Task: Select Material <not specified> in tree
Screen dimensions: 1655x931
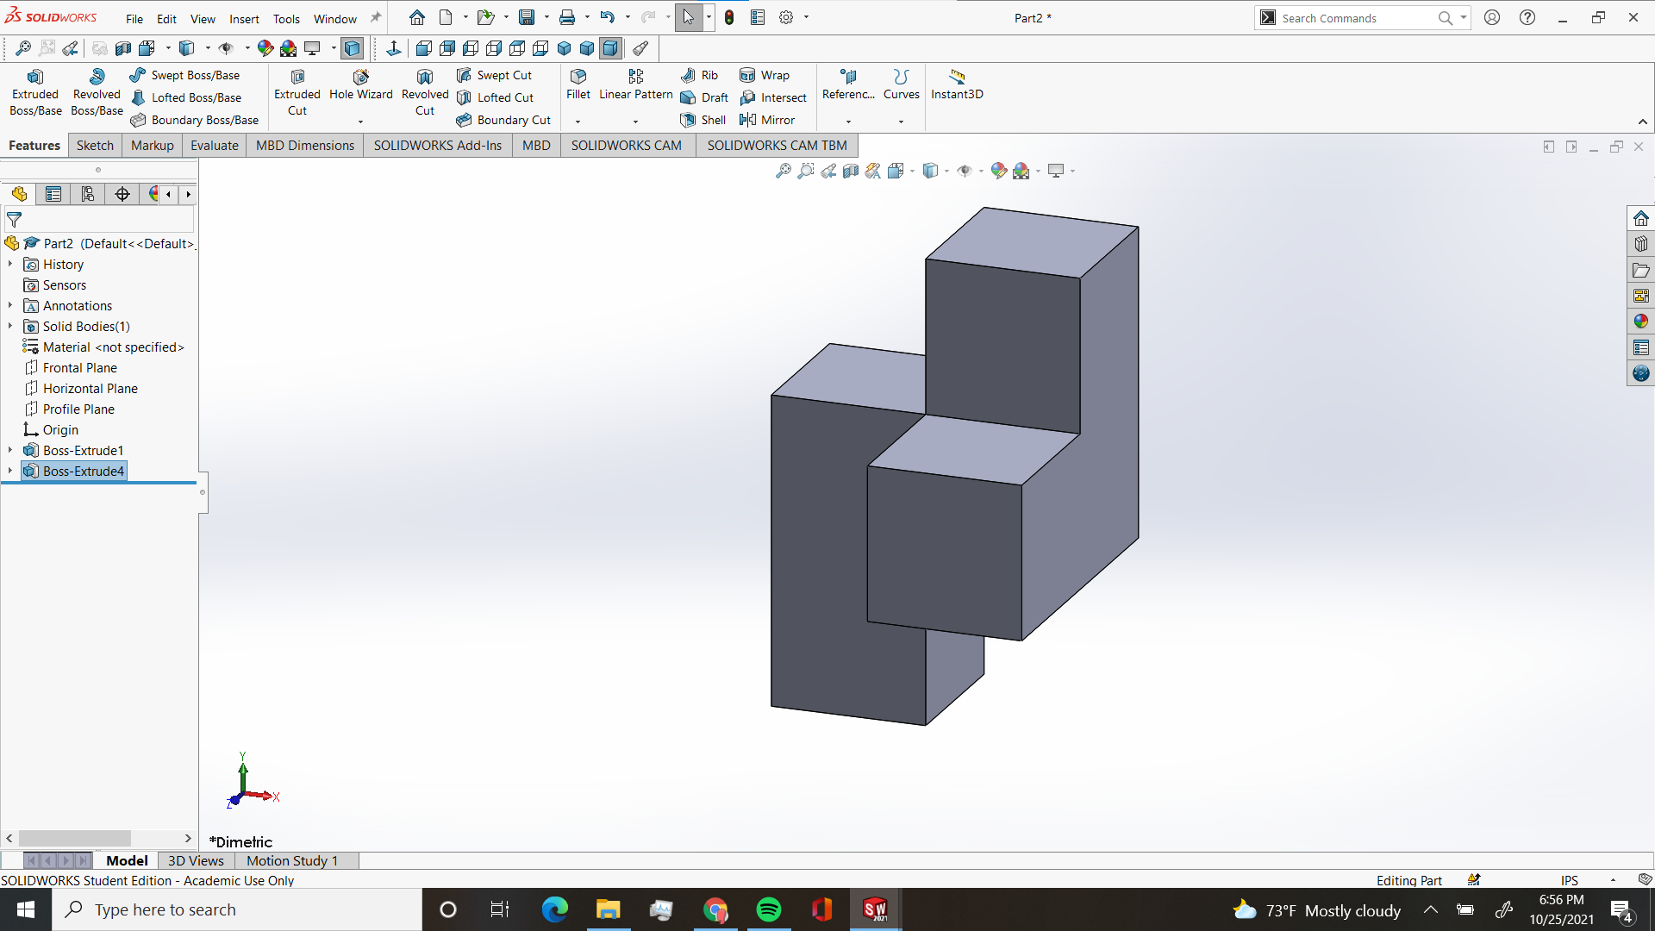Action: tap(103, 347)
